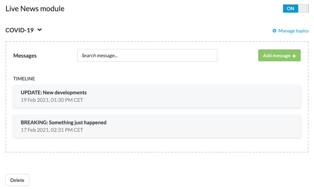
Task: Click the grey handle of the ON toggle
Action: (x=303, y=9)
